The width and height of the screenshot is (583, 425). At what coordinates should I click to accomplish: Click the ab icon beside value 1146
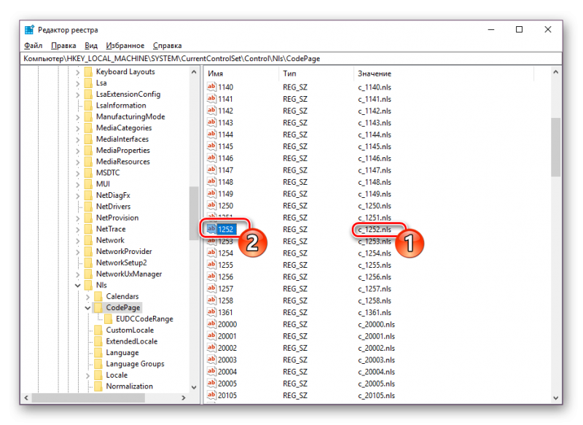pyautogui.click(x=211, y=158)
